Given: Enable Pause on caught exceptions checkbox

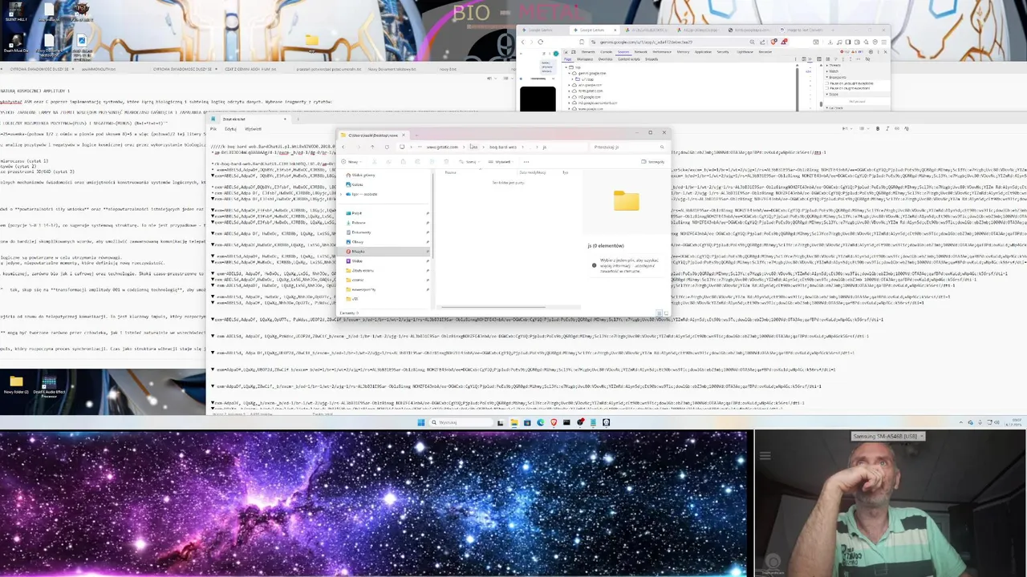Looking at the screenshot, I should tap(827, 88).
